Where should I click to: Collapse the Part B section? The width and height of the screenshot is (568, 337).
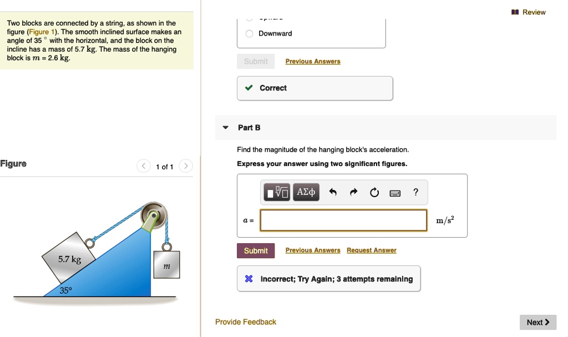225,128
